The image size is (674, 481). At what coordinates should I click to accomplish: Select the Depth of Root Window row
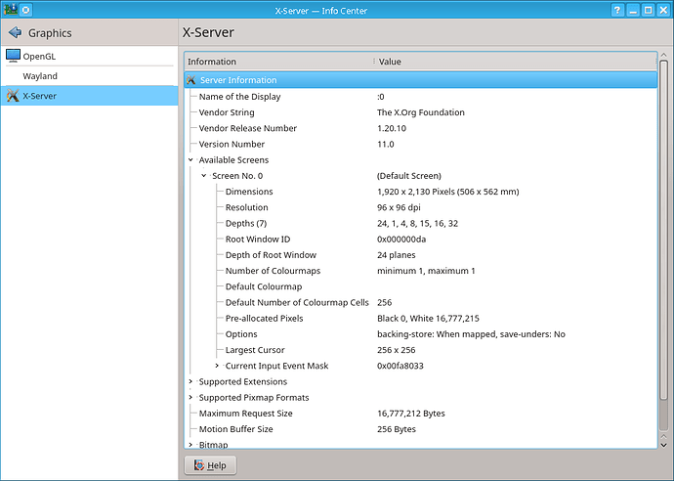(x=421, y=255)
